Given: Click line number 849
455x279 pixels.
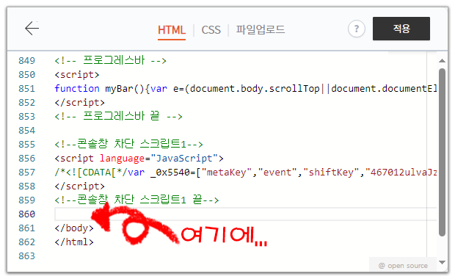Looking at the screenshot, I should coord(26,61).
